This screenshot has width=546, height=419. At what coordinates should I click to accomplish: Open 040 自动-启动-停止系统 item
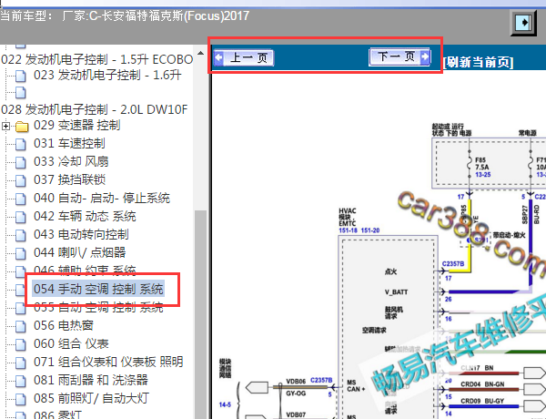coord(102,198)
